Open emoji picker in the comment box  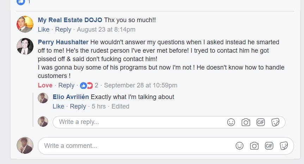pos(240,146)
